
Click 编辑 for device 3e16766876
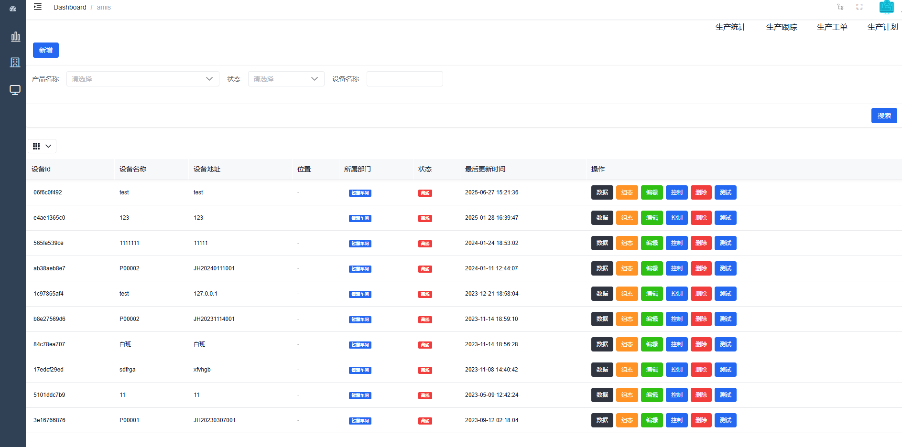pyautogui.click(x=652, y=420)
